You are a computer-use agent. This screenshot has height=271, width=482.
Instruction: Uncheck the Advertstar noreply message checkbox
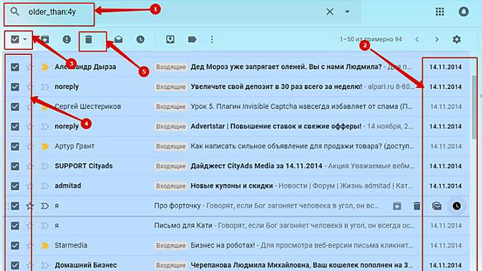tap(14, 126)
